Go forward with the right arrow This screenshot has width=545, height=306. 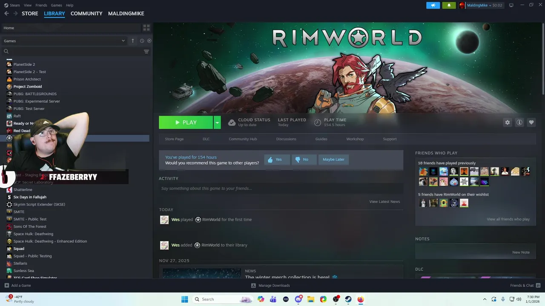[x=15, y=14]
